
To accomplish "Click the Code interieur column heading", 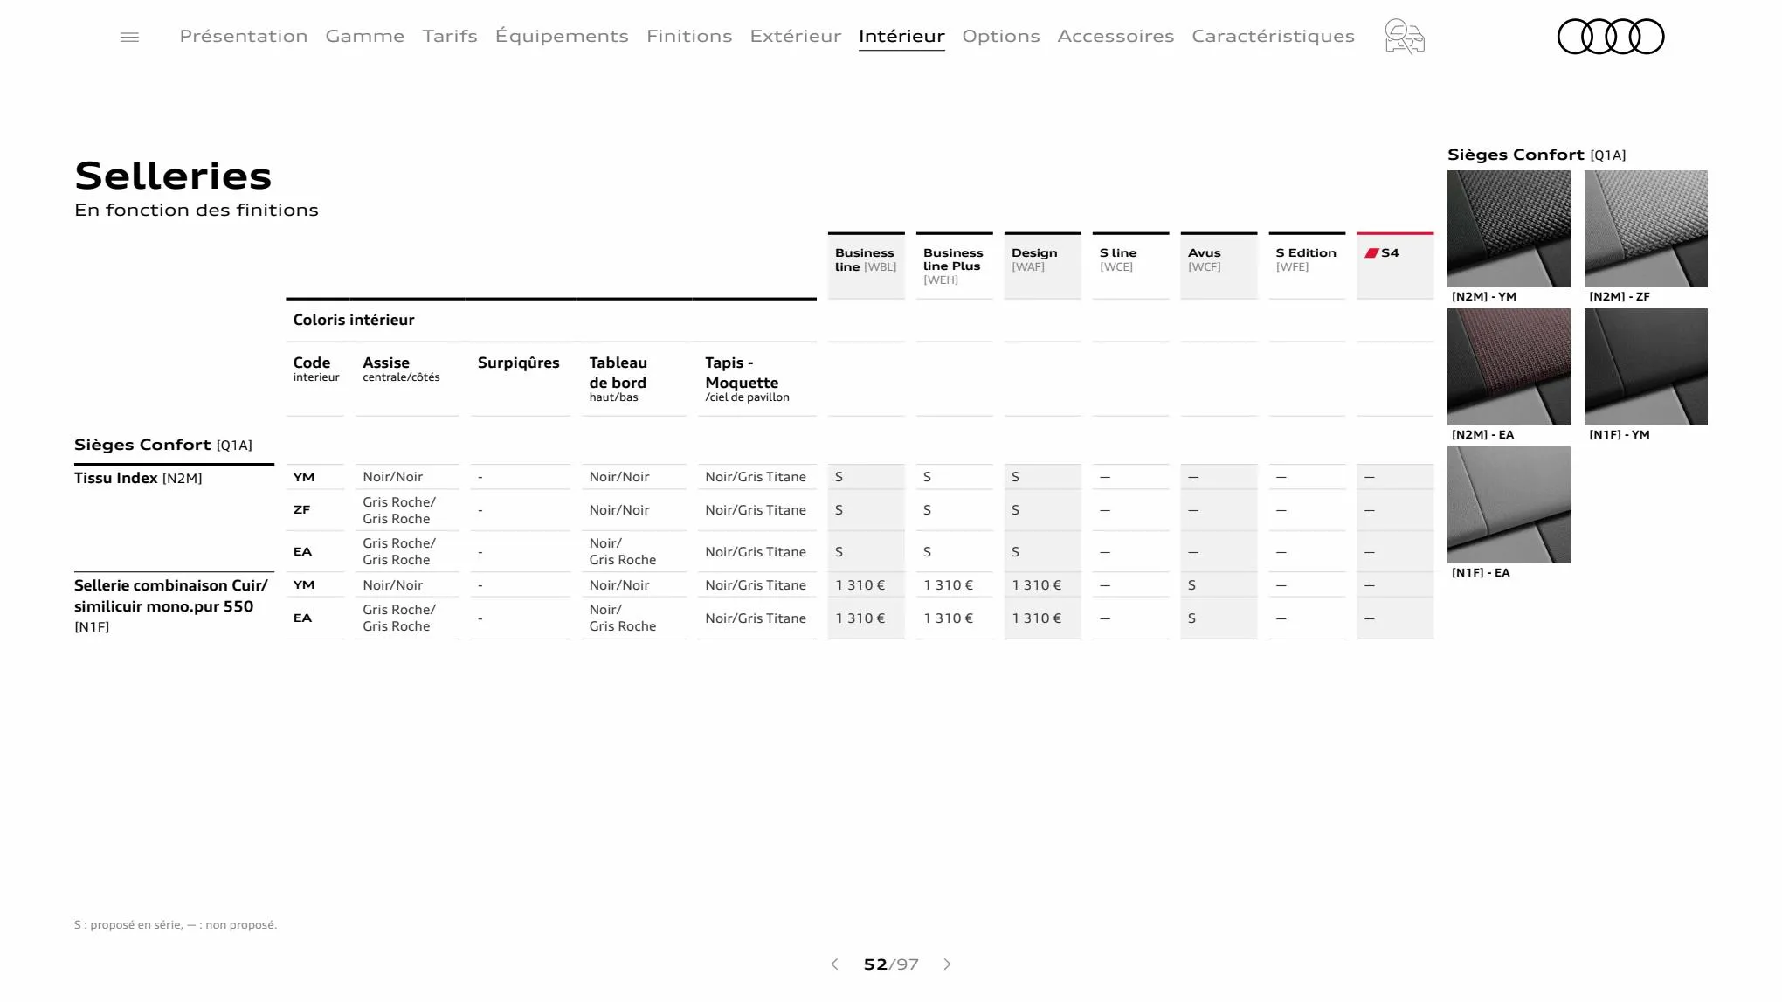I will point(315,368).
